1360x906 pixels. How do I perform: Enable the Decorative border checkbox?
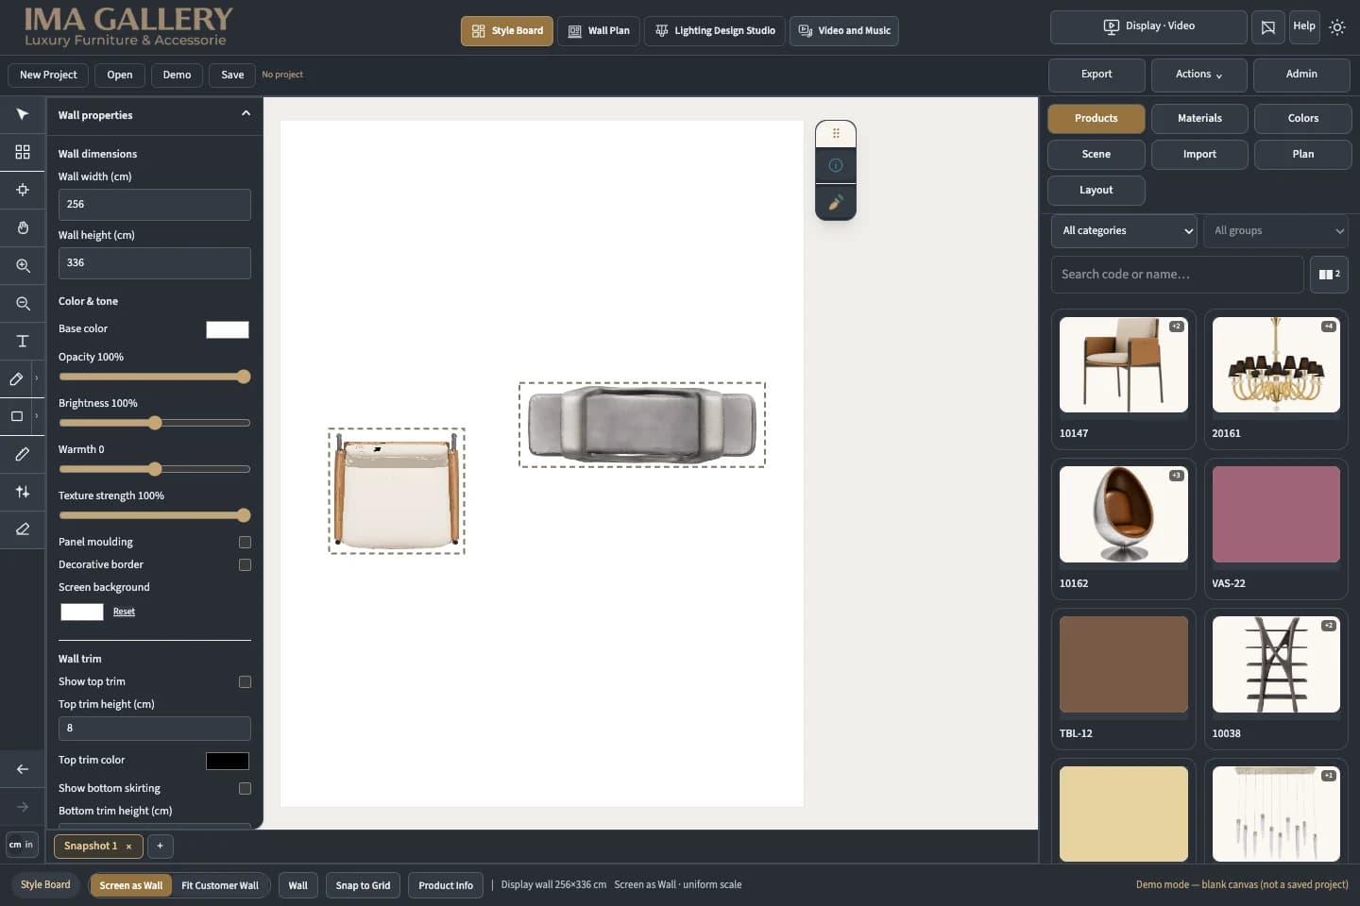245,564
